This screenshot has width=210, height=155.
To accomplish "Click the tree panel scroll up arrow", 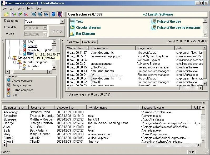I will pyautogui.click(x=54, y=41).
